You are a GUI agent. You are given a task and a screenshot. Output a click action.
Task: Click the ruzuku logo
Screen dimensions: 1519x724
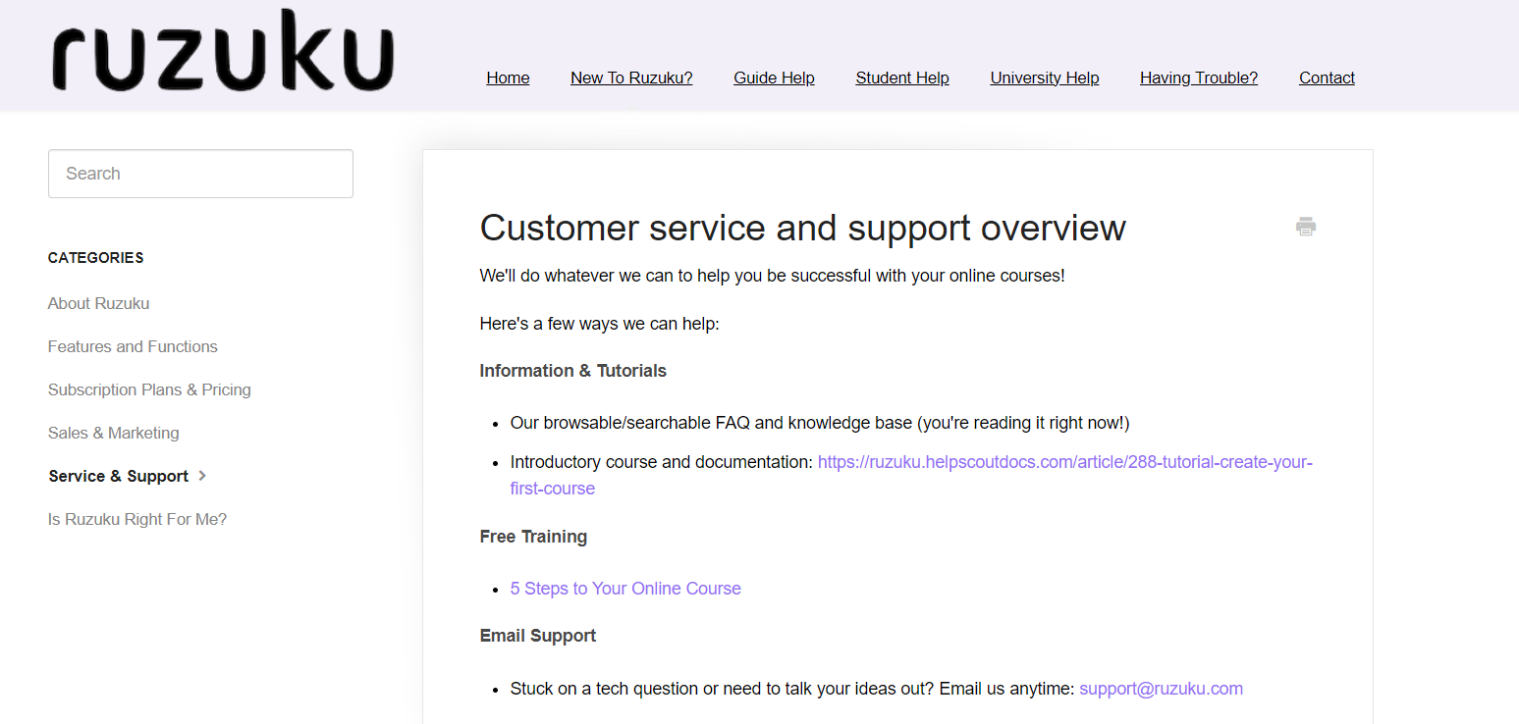pyautogui.click(x=223, y=50)
